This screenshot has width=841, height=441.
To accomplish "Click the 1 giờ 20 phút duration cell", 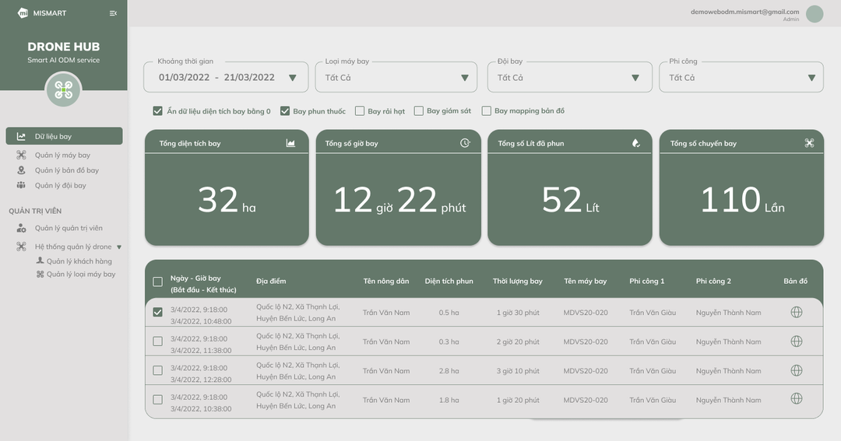I will pos(518,400).
